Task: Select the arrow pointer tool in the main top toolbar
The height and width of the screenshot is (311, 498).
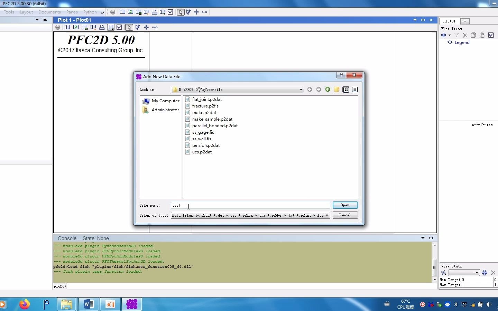Action: coord(181,12)
